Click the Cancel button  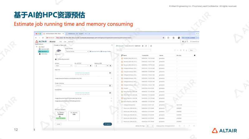(59, 124)
